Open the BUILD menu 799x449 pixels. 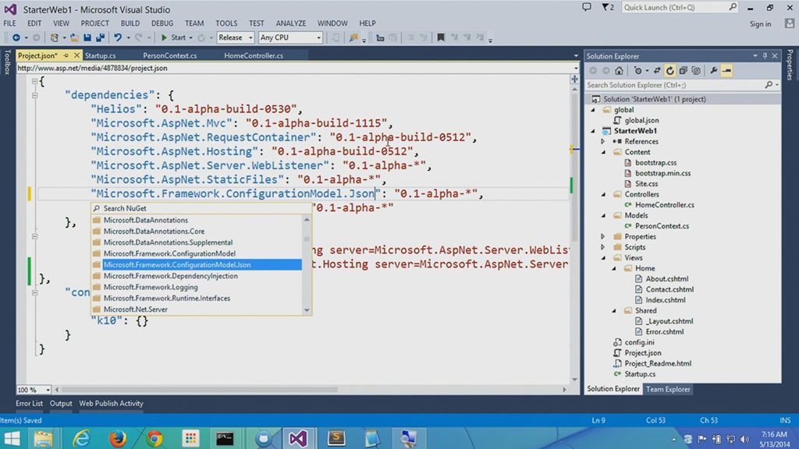[130, 23]
